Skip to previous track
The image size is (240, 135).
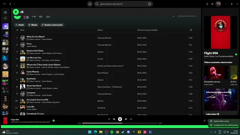114,119
